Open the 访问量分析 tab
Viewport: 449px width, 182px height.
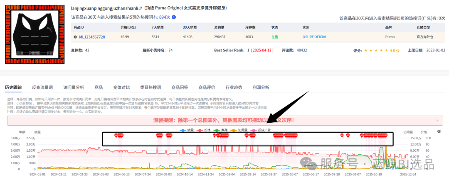pyautogui.click(x=74, y=87)
